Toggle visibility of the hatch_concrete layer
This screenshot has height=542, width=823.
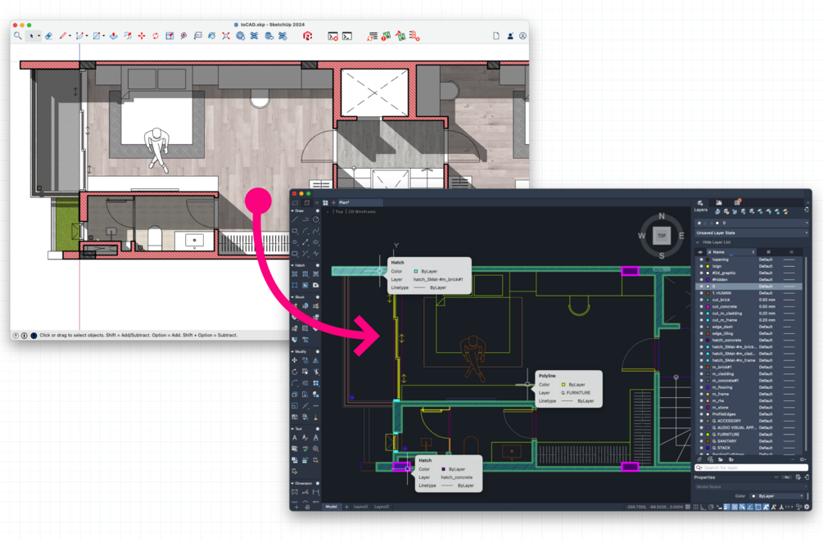pos(701,340)
